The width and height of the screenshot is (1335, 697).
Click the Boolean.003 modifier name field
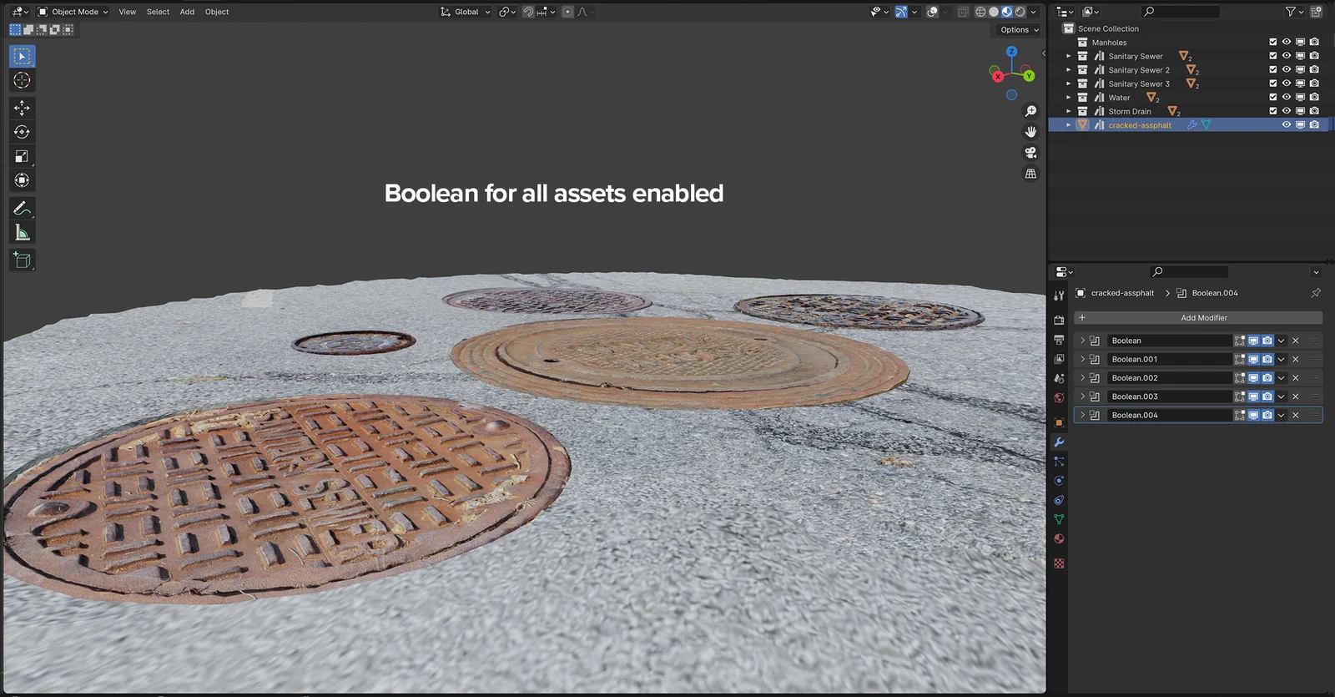pyautogui.click(x=1169, y=396)
